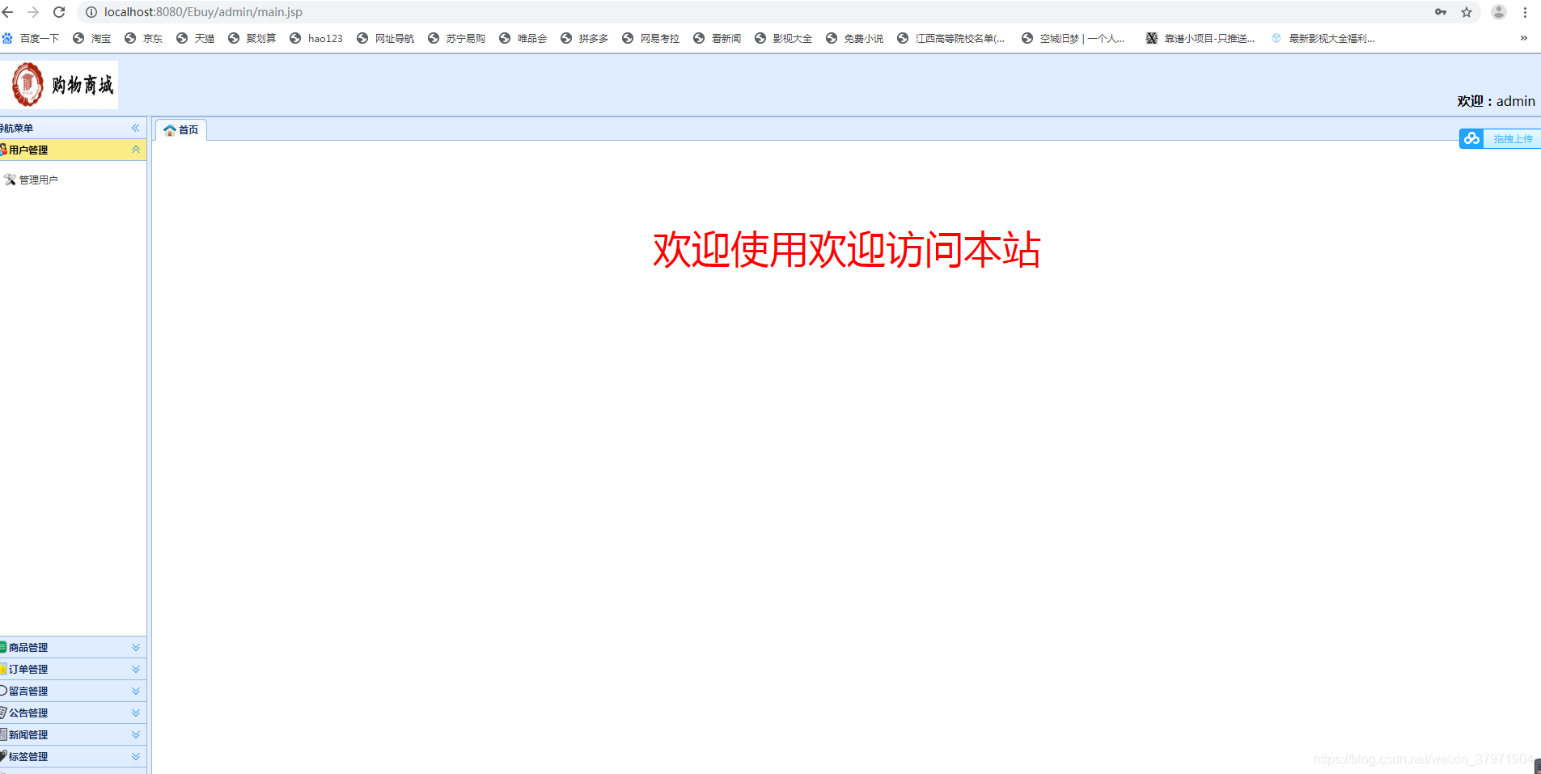This screenshot has height=774, width=1541.
Task: Open the 新闻管理 menu header
Action: 73,734
